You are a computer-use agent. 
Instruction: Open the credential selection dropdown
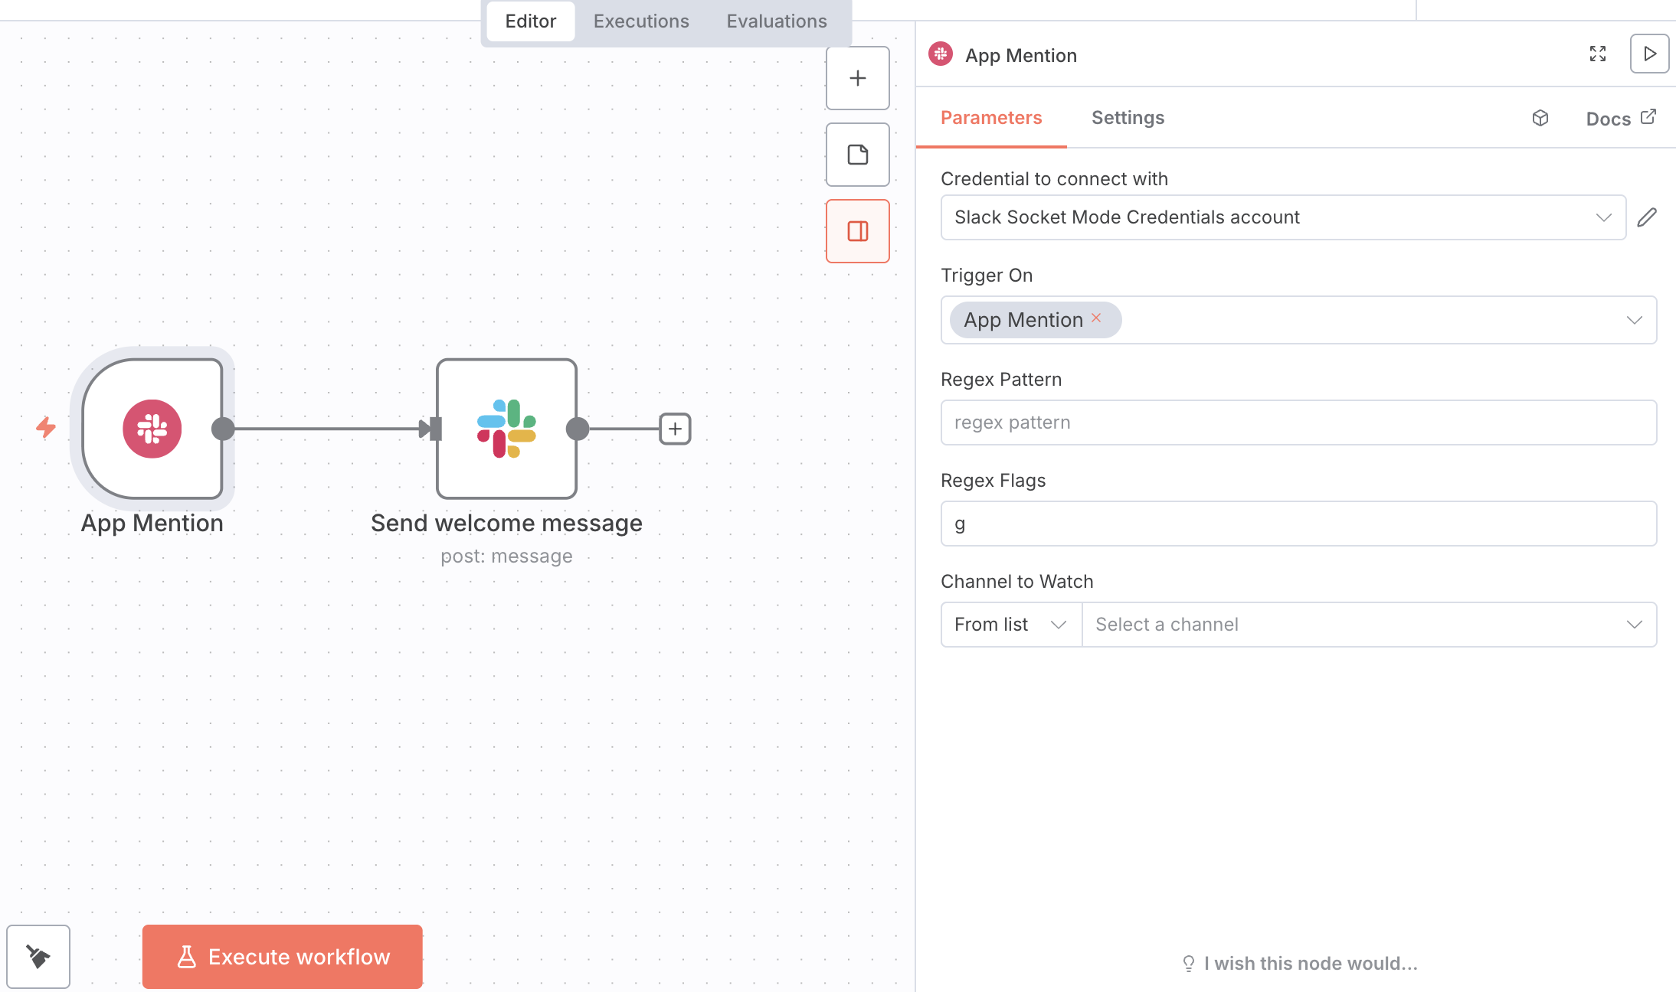coord(1283,217)
